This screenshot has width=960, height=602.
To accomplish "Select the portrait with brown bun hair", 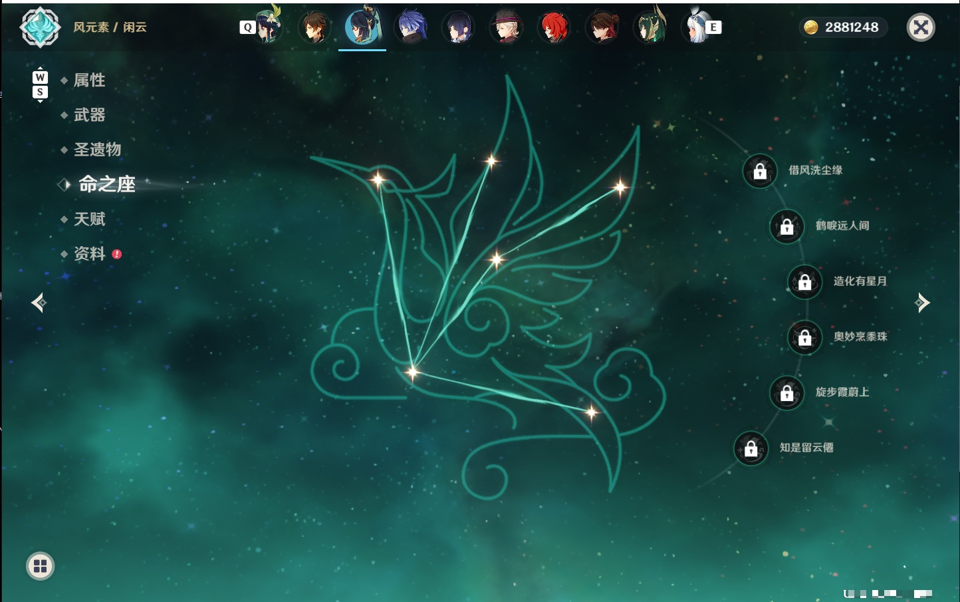I will (x=602, y=27).
